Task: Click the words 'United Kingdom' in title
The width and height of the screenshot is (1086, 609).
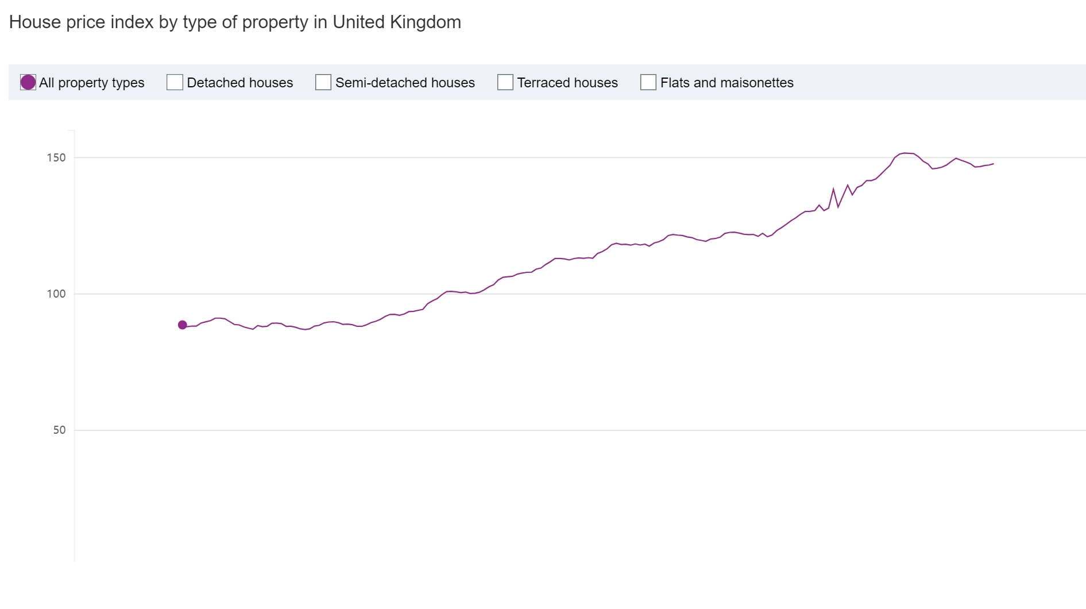Action: pos(397,22)
